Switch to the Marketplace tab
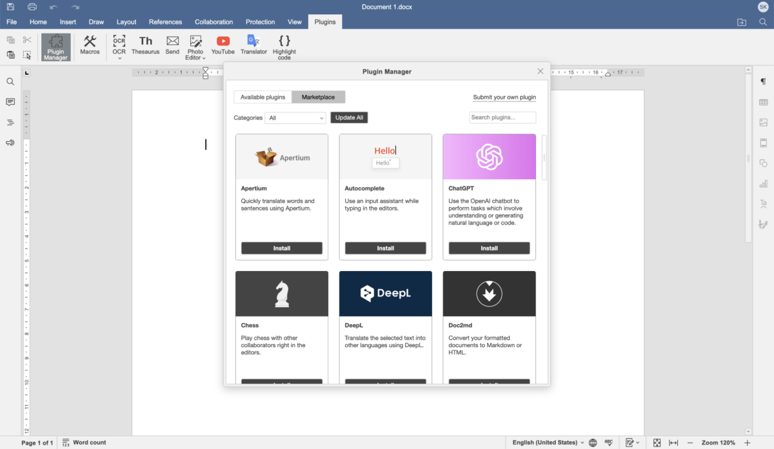The image size is (774, 449). 318,97
